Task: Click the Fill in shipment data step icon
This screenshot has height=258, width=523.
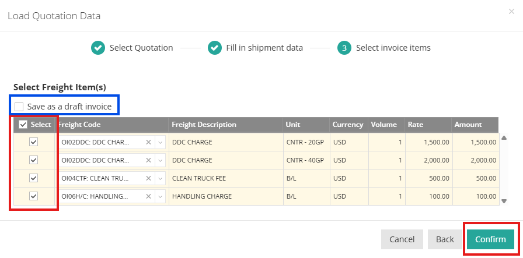Action: (215, 48)
